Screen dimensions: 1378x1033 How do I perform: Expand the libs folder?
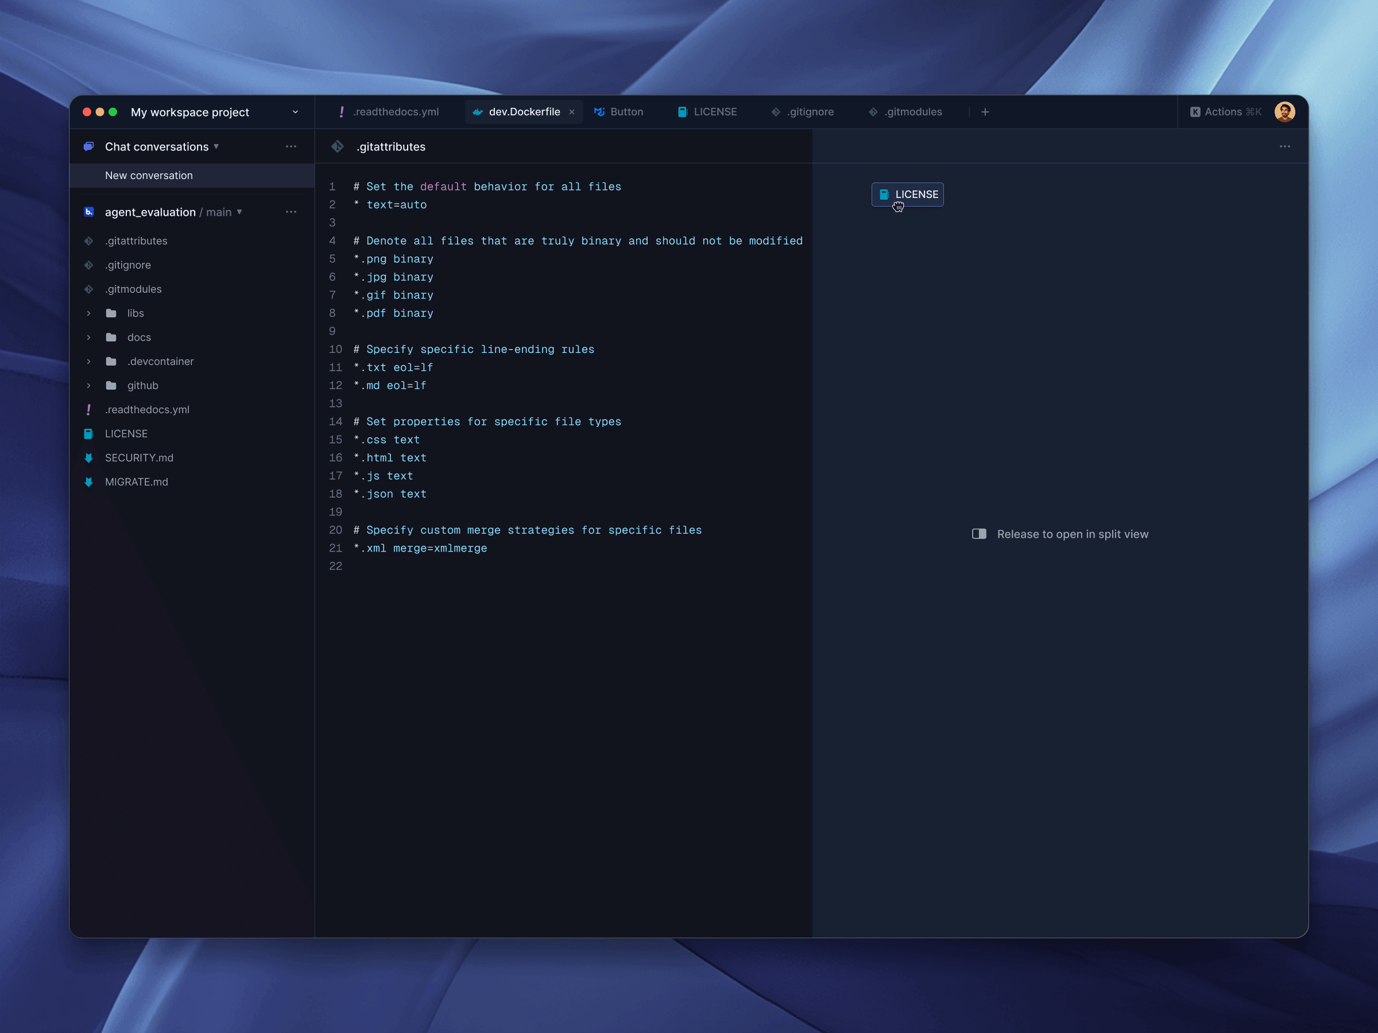(88, 313)
